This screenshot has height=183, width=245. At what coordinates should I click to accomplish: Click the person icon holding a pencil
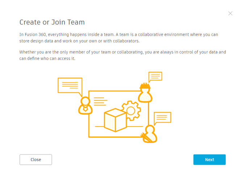pyautogui.click(x=149, y=134)
